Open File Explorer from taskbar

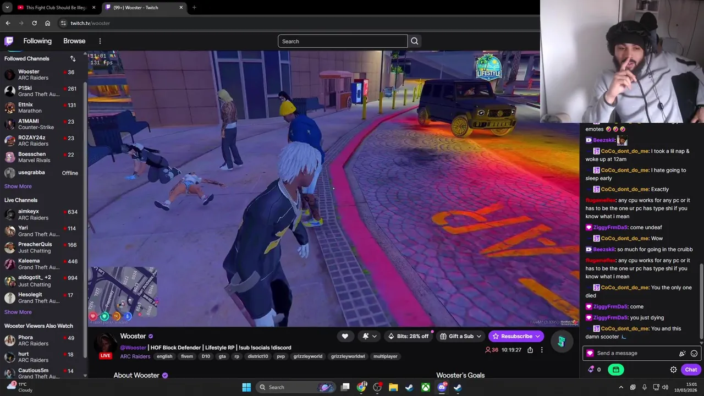pos(393,387)
